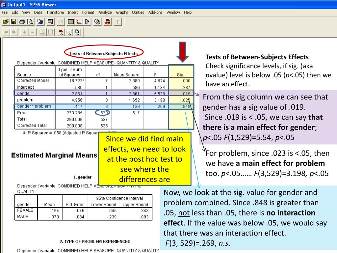Open the Add-ons menu
This screenshot has width=337, height=253.
pyautogui.click(x=155, y=12)
